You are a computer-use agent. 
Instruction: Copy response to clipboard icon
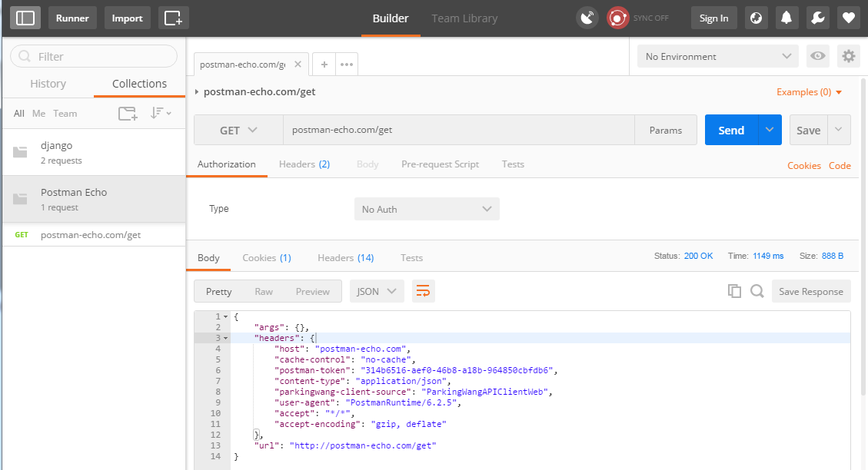(734, 291)
